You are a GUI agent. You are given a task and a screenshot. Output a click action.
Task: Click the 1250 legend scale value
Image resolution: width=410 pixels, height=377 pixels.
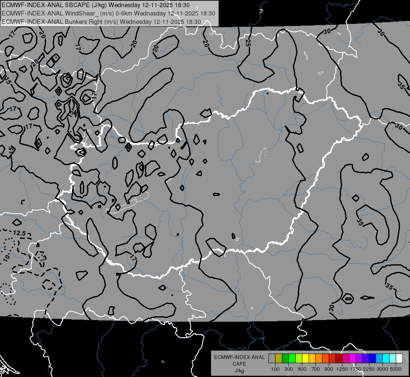[x=342, y=369]
